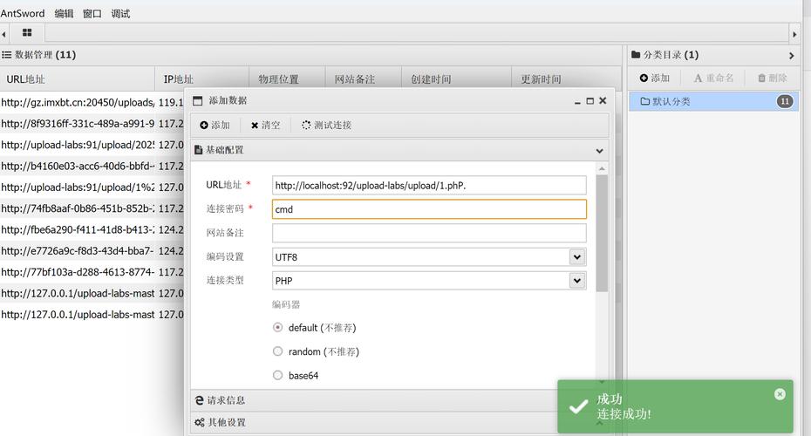
Task: Click the 清空 clear icon button
Action: pos(255,126)
